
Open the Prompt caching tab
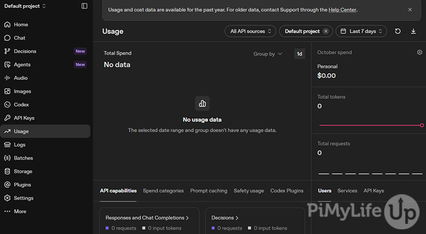(x=209, y=191)
